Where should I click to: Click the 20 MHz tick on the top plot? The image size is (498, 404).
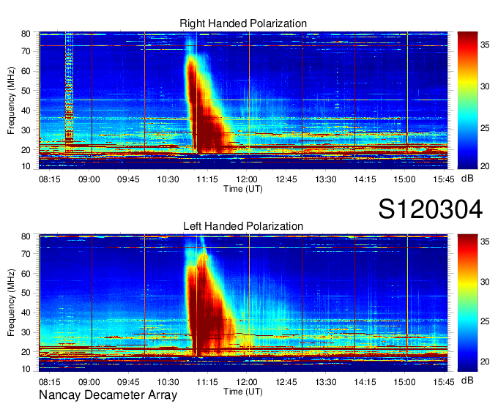point(26,150)
